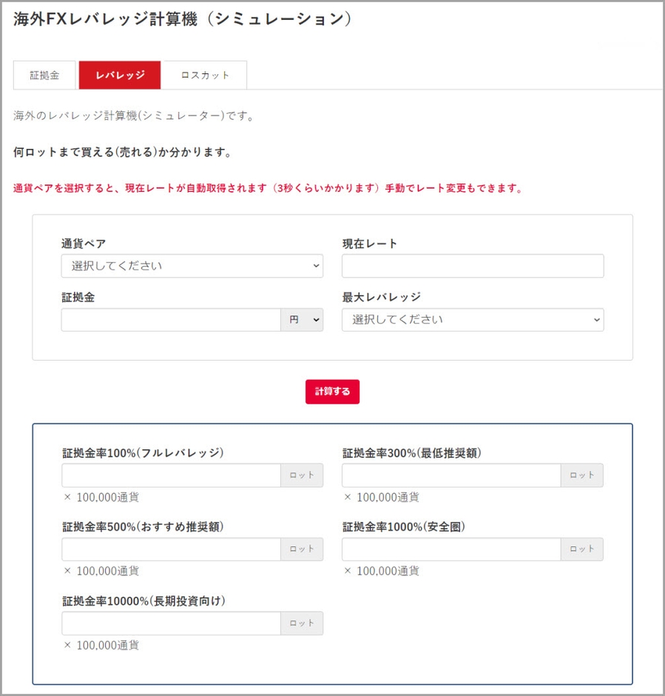Click the 証拠金率300% 最低推奨額 result field
665x696 pixels.
click(x=451, y=475)
